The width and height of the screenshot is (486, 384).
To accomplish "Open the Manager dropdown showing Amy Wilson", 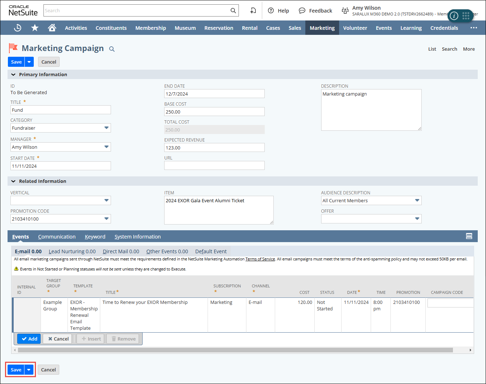I will point(106,147).
